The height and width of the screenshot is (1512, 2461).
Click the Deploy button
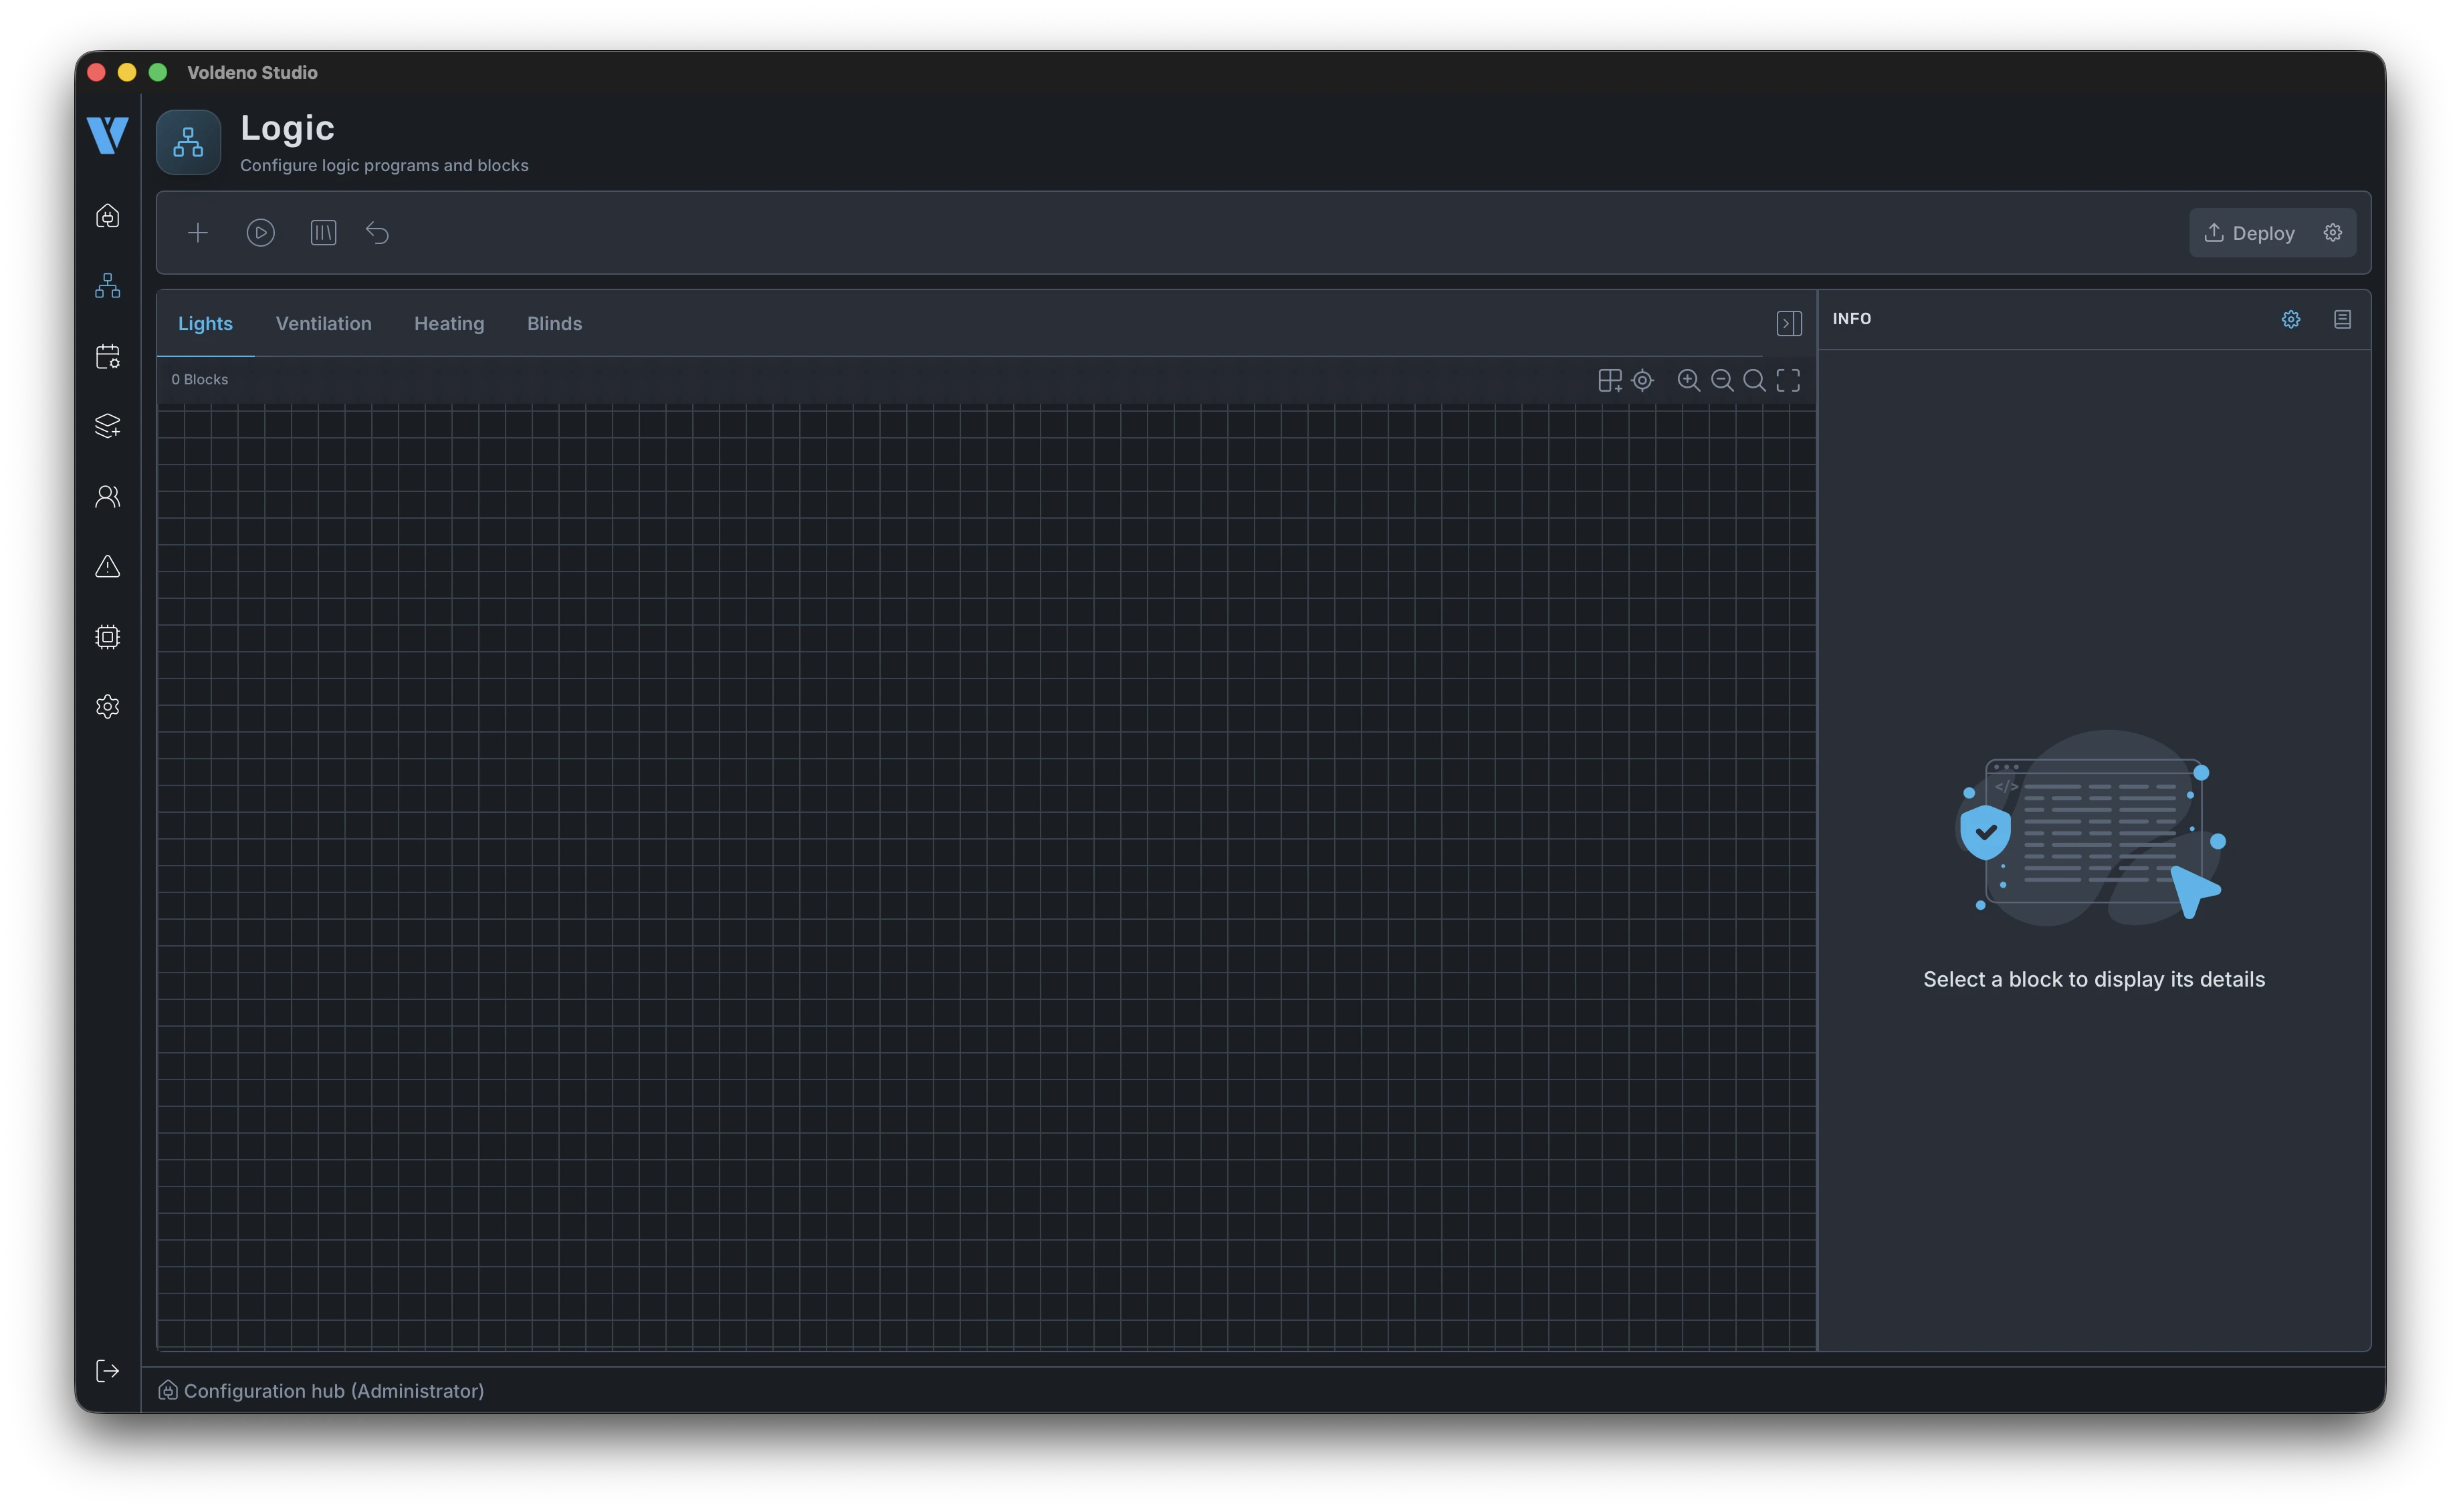2250,233
